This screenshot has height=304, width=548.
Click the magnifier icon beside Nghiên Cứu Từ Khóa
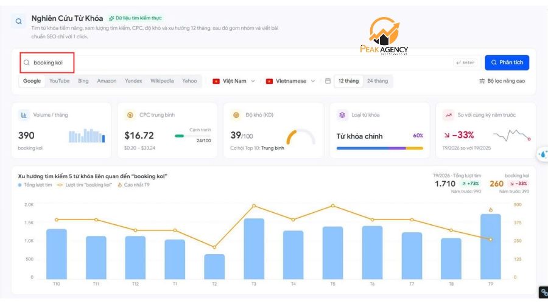point(18,21)
